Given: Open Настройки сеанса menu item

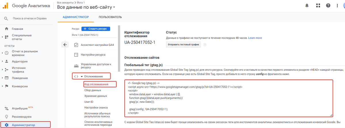Looking at the screenshot, I should (96, 107).
